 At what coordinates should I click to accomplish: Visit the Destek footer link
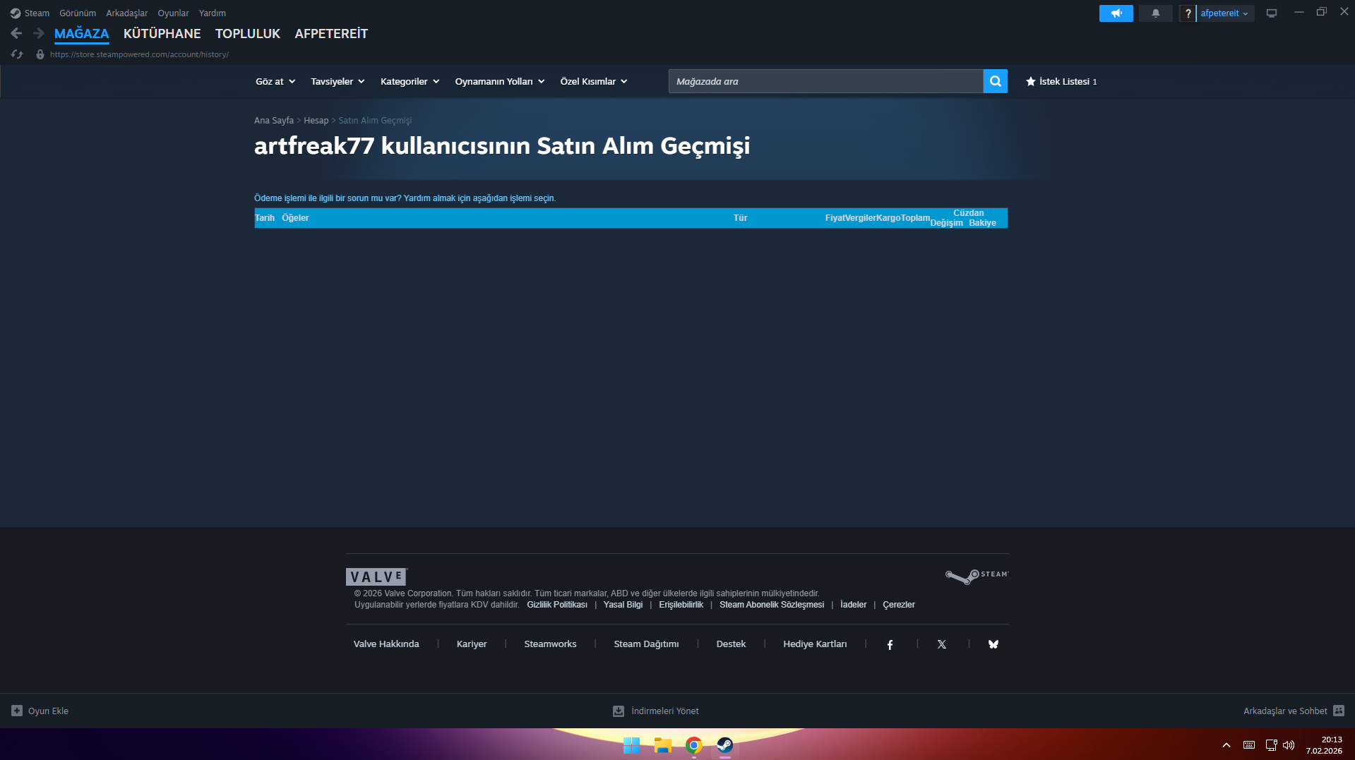[x=731, y=644]
